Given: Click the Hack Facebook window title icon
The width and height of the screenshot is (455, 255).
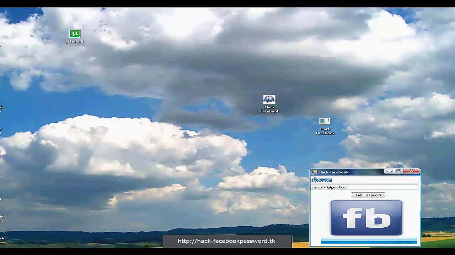Looking at the screenshot, I should pyautogui.click(x=314, y=172).
